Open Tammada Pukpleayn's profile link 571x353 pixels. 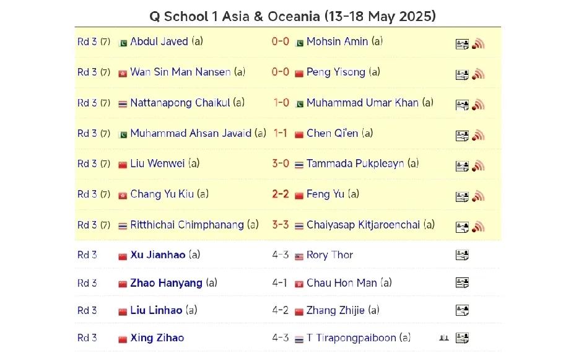(355, 163)
